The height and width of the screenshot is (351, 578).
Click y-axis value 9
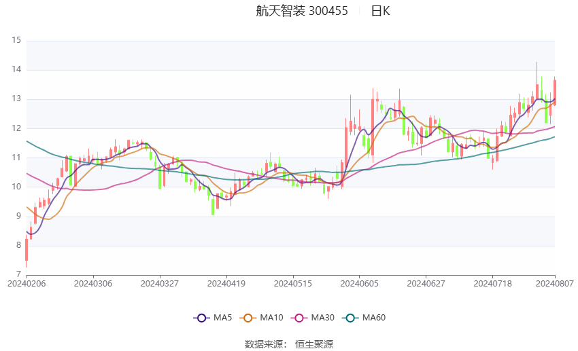pyautogui.click(x=19, y=217)
